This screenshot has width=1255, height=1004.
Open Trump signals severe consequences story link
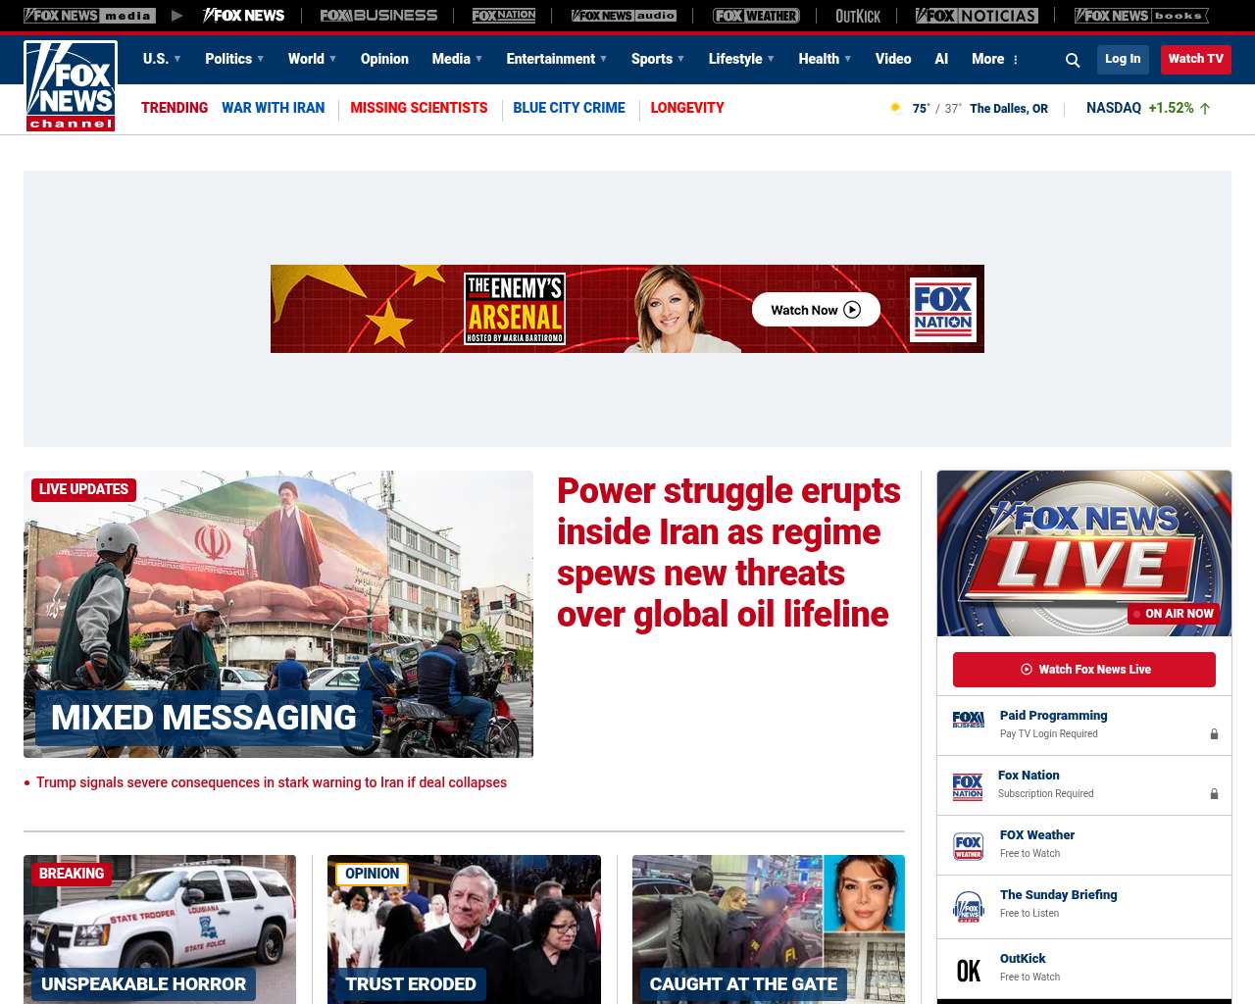[272, 782]
